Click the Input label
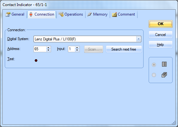 click(x=61, y=49)
